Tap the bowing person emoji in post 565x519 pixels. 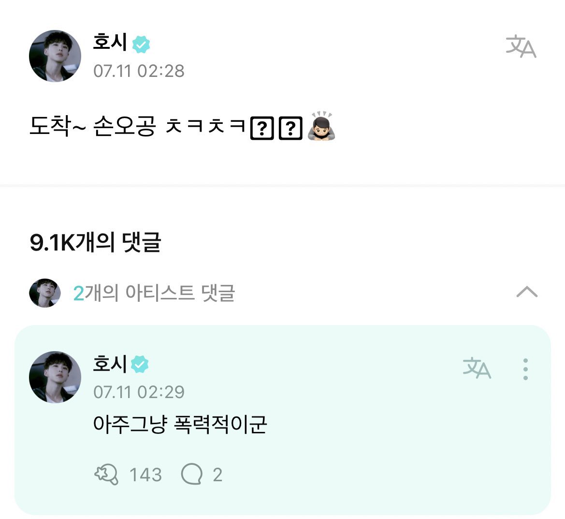pos(321,126)
